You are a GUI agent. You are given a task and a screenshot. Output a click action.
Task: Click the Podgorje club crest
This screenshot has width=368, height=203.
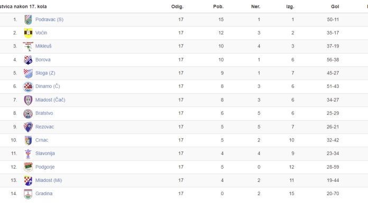pos(28,167)
